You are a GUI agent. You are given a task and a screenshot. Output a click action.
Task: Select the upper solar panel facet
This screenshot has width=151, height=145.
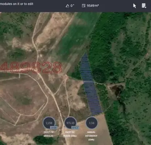click(x=86, y=66)
